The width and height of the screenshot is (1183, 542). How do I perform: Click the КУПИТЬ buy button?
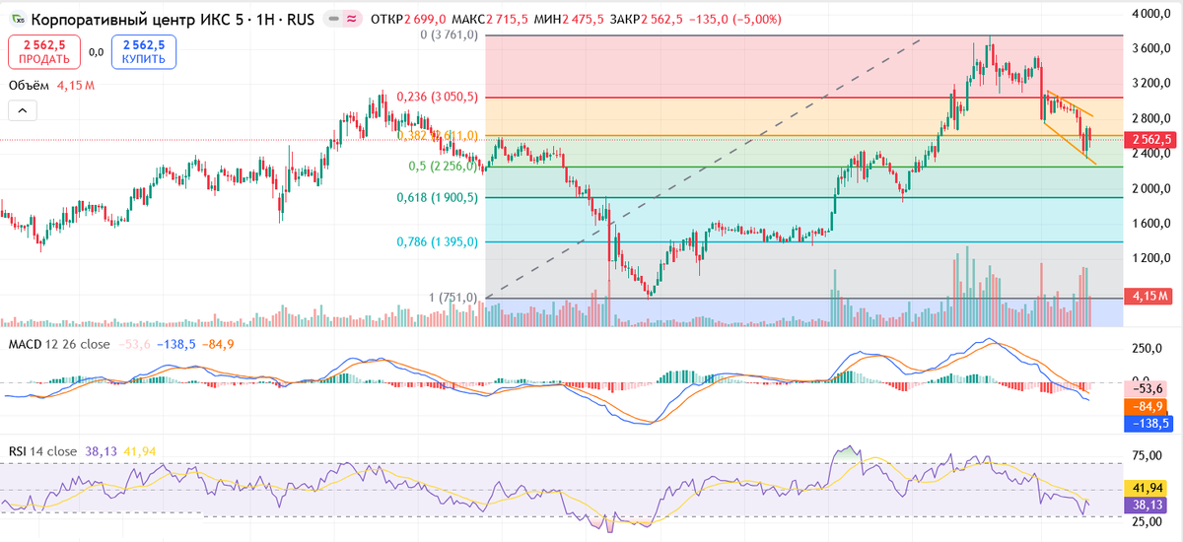coord(144,52)
